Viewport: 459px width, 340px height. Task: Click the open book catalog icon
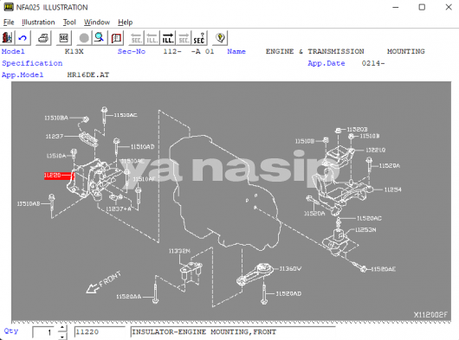click(x=116, y=38)
